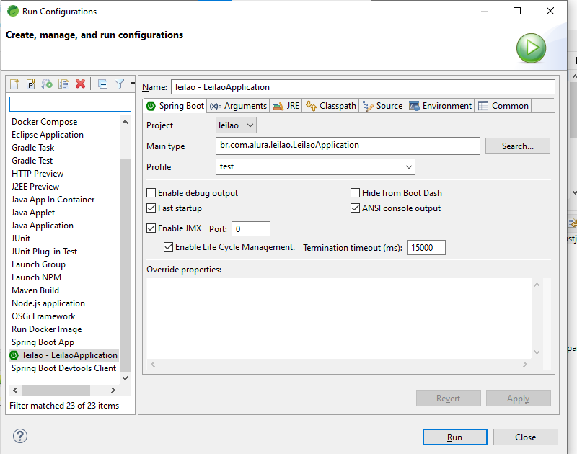Viewport: 577px width, 454px height.
Task: Switch to the Arguments tab
Action: [x=239, y=106]
